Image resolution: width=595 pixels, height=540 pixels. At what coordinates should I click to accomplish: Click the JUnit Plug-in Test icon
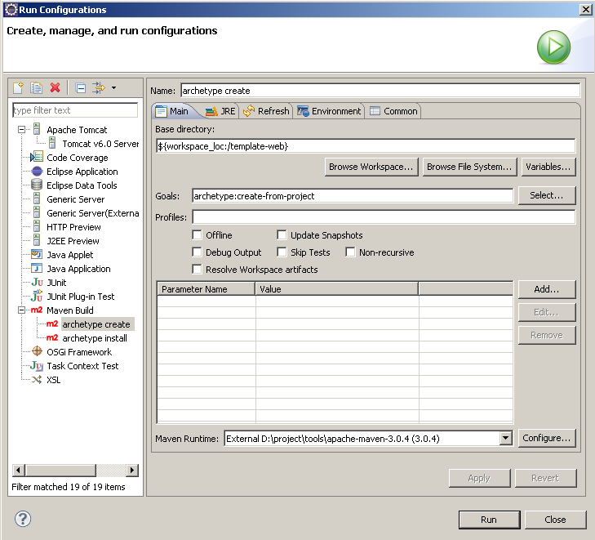click(x=37, y=296)
